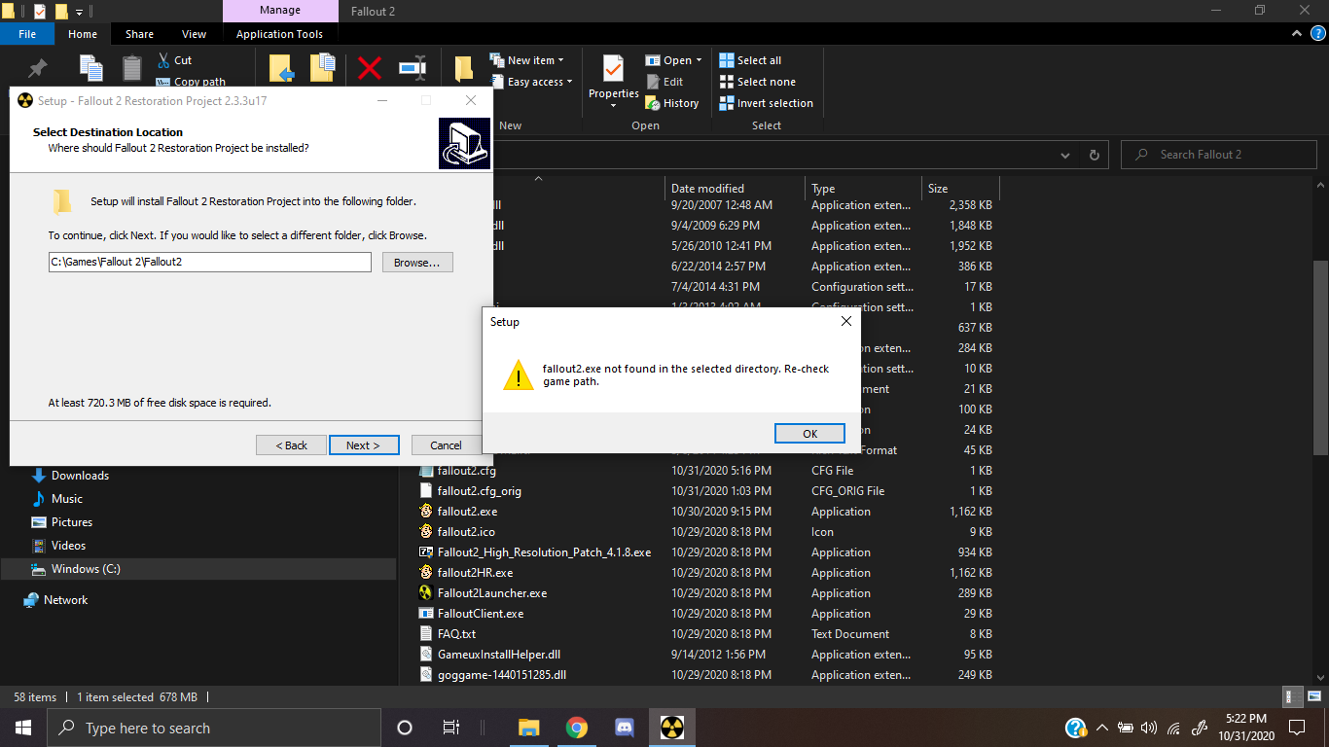
Task: Click the blue Help question icon
Action: pos(1317,33)
